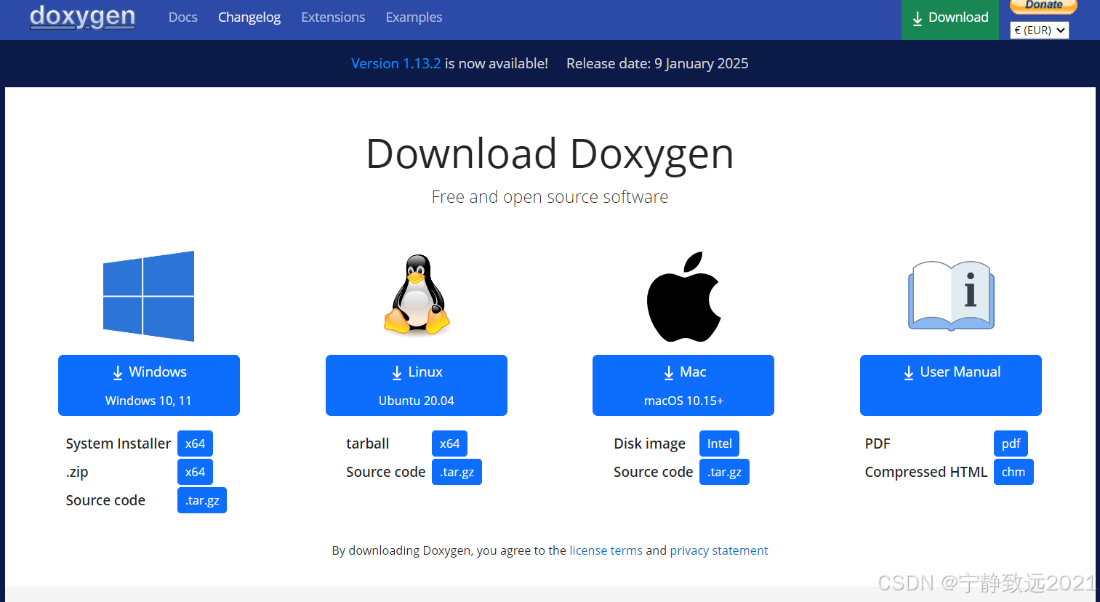Download Windows source code .tar.gz
The height and width of the screenshot is (602, 1100).
tap(202, 500)
